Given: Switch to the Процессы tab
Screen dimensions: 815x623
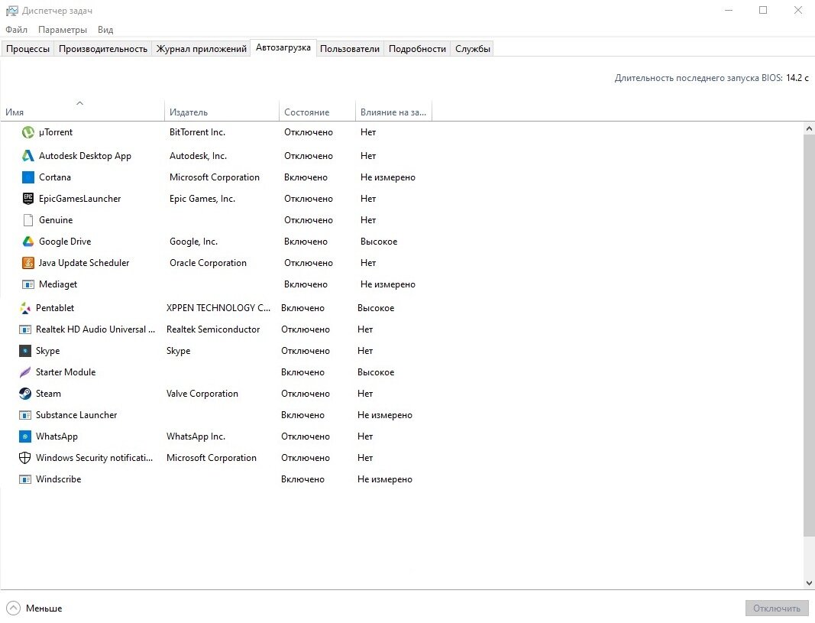Looking at the screenshot, I should [x=27, y=49].
